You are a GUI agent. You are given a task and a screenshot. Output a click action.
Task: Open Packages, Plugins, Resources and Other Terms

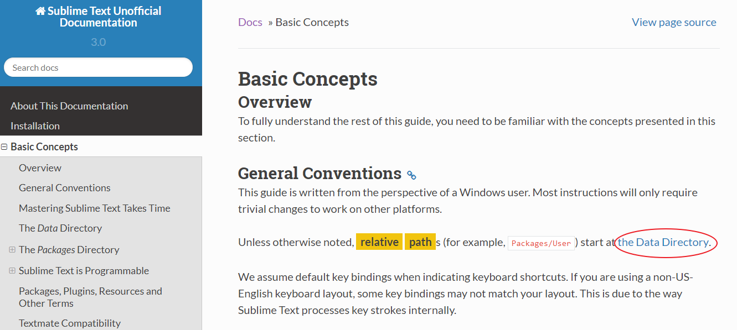tap(90, 297)
